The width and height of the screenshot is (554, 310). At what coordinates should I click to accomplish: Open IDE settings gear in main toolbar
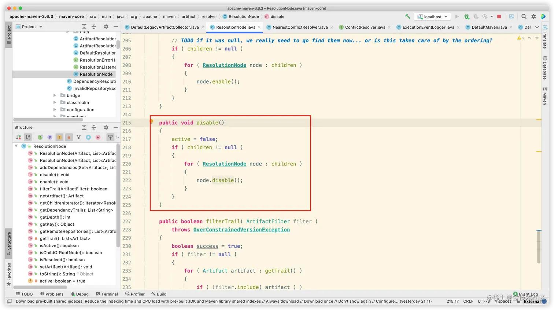click(x=533, y=17)
